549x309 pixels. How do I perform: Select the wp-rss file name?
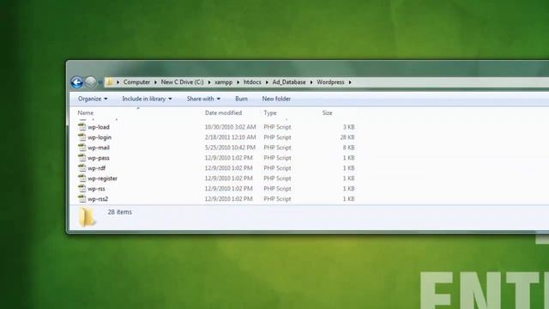tap(96, 189)
